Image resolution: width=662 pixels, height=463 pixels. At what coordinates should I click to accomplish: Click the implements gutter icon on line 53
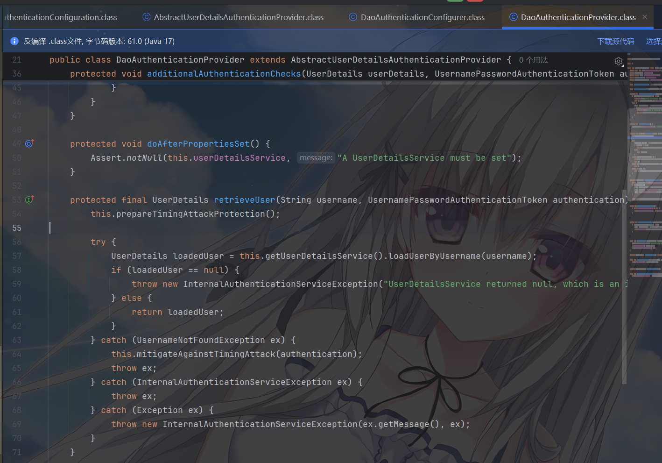click(x=29, y=199)
